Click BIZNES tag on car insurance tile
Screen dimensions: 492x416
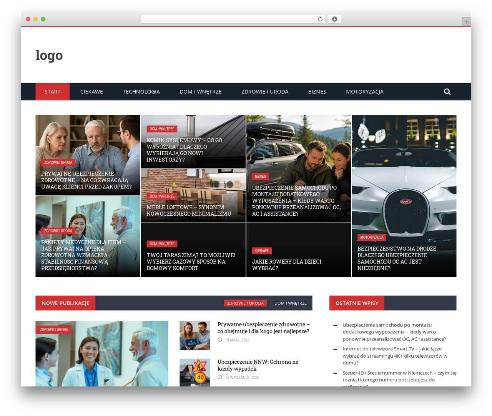260,177
